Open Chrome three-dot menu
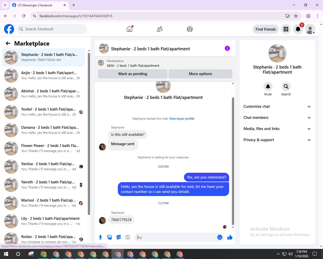Image resolution: width=323 pixels, height=259 pixels. [x=317, y=16]
